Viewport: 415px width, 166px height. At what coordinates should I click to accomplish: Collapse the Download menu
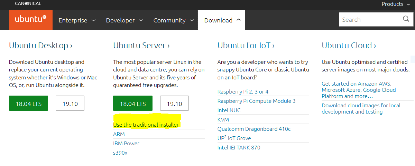tap(221, 20)
